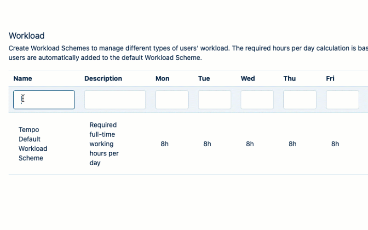
Task: Click the Monday 8h value in default scheme
Action: pos(165,144)
